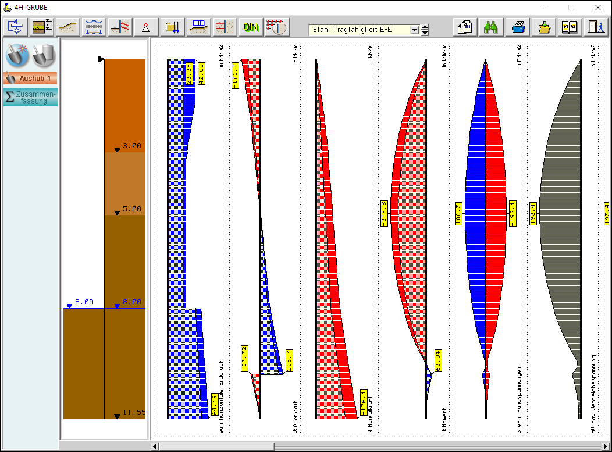Click the down stepper beside the dropdown
The height and width of the screenshot is (452, 612).
point(425,33)
